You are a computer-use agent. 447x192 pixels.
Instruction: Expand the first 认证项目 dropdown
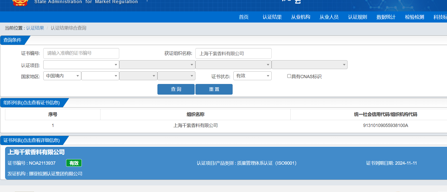click(81, 65)
